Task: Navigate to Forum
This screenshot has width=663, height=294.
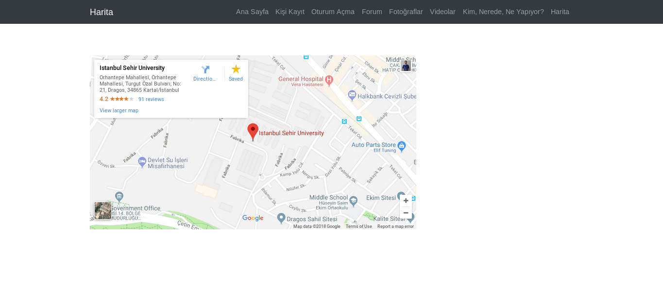Action: click(x=372, y=12)
